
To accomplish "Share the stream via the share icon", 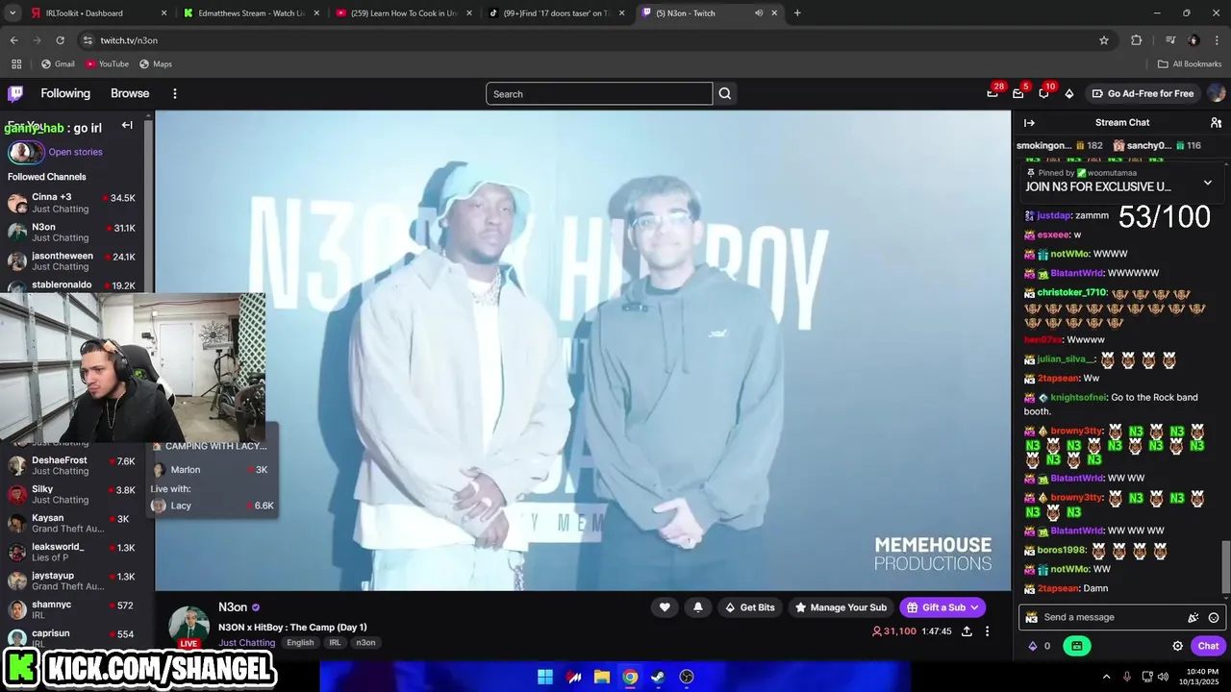I will click(967, 631).
